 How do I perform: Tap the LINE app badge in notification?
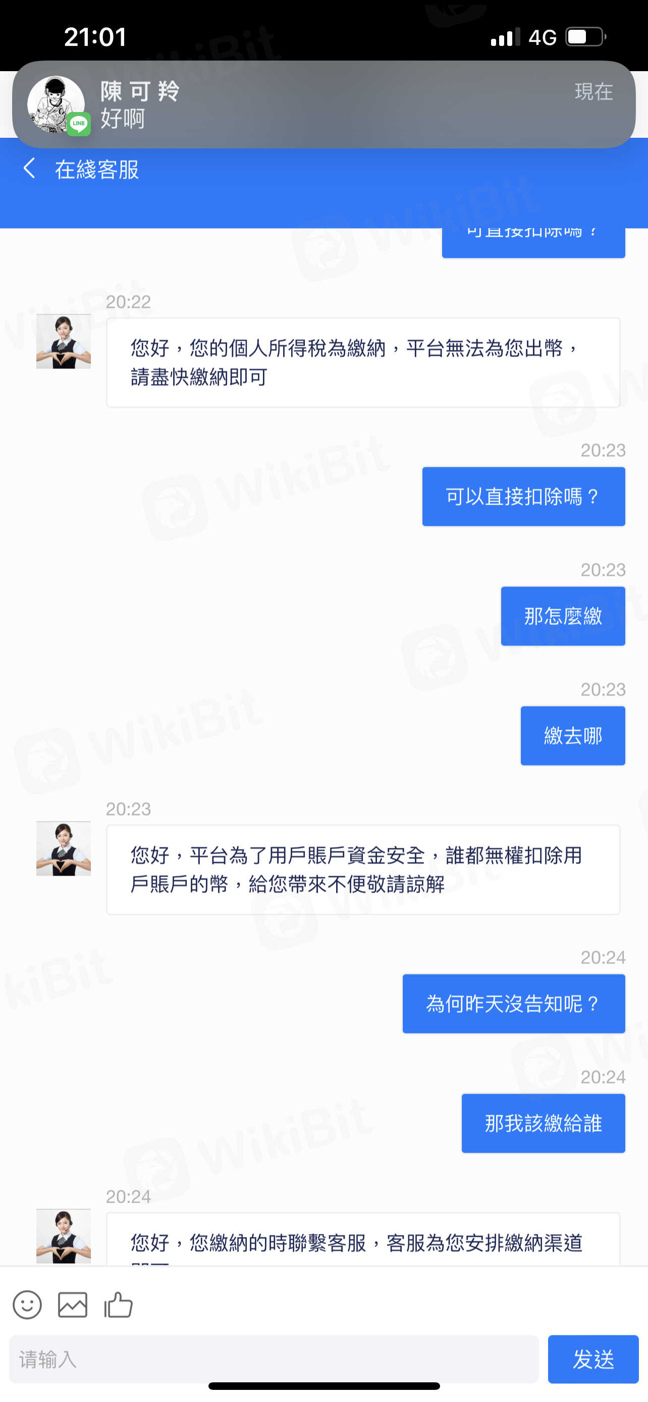(x=79, y=124)
